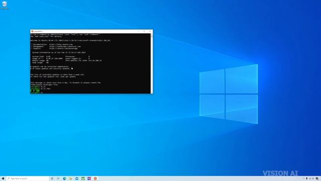Close the Ubuntu terminal window
The width and height of the screenshot is (321, 181).
pos(150,31)
